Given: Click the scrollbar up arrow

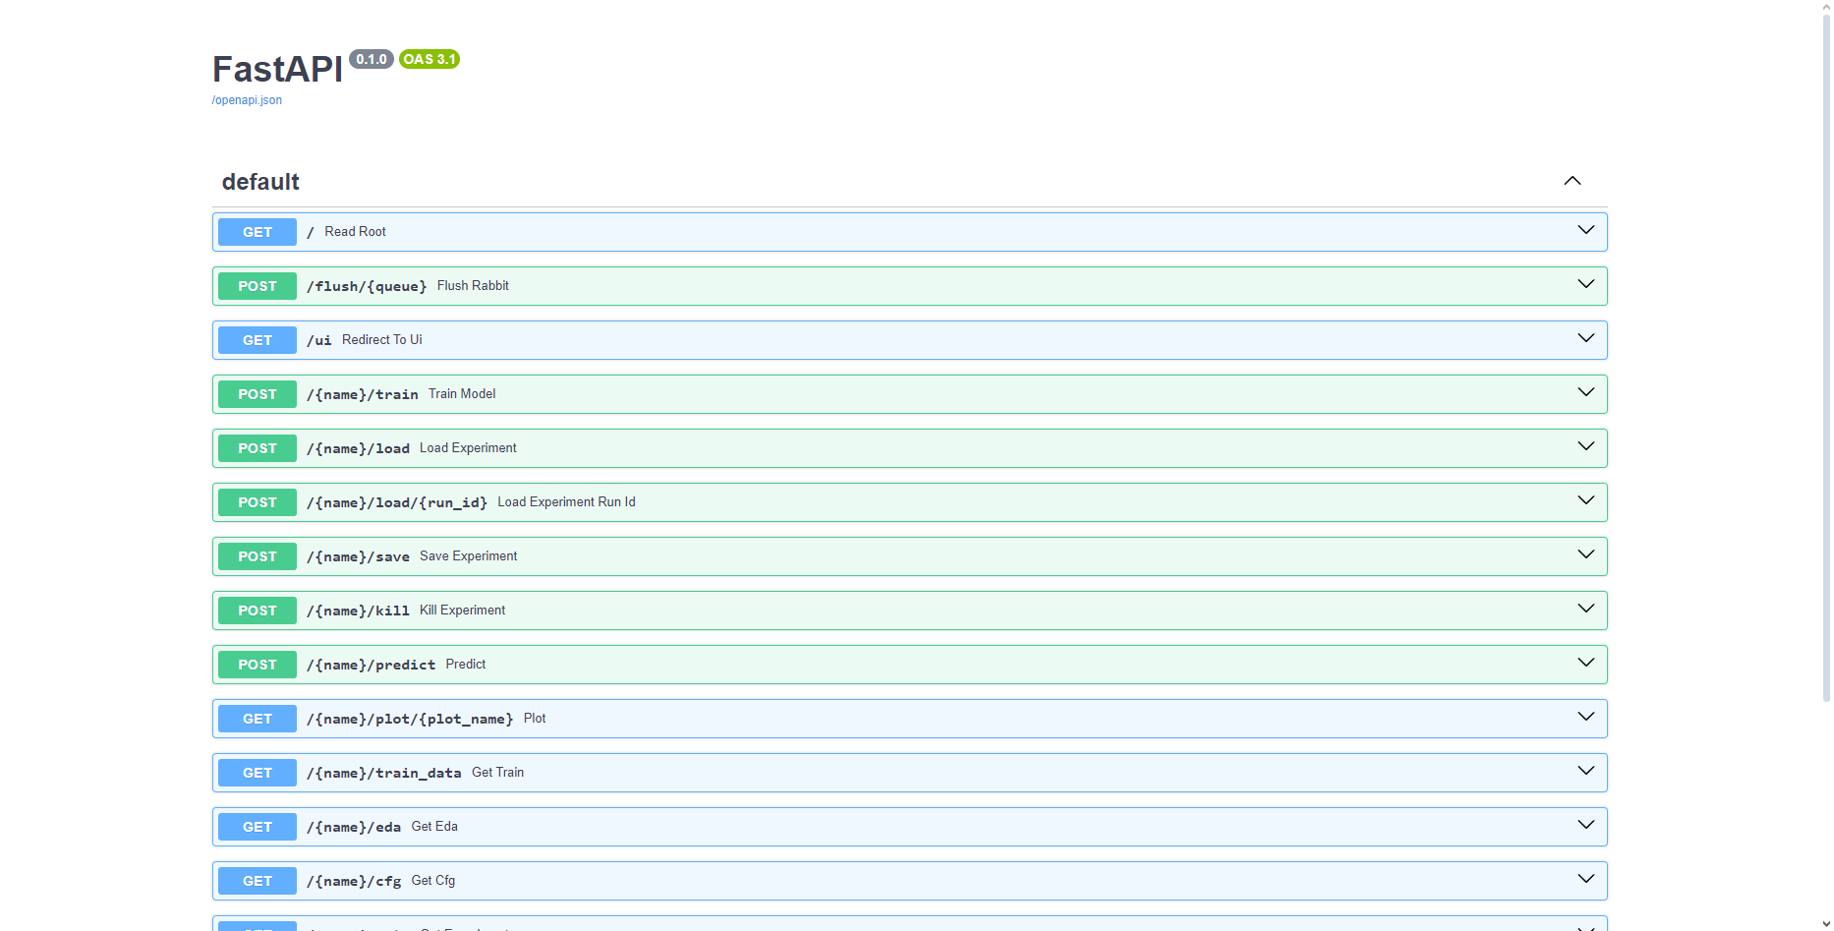Looking at the screenshot, I should [x=1826, y=6].
